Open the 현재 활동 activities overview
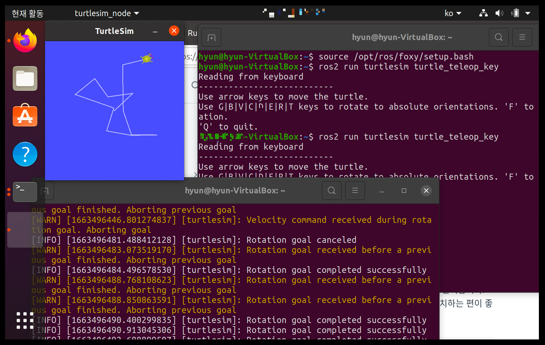Screen dimensions: 545x345 click(28, 13)
